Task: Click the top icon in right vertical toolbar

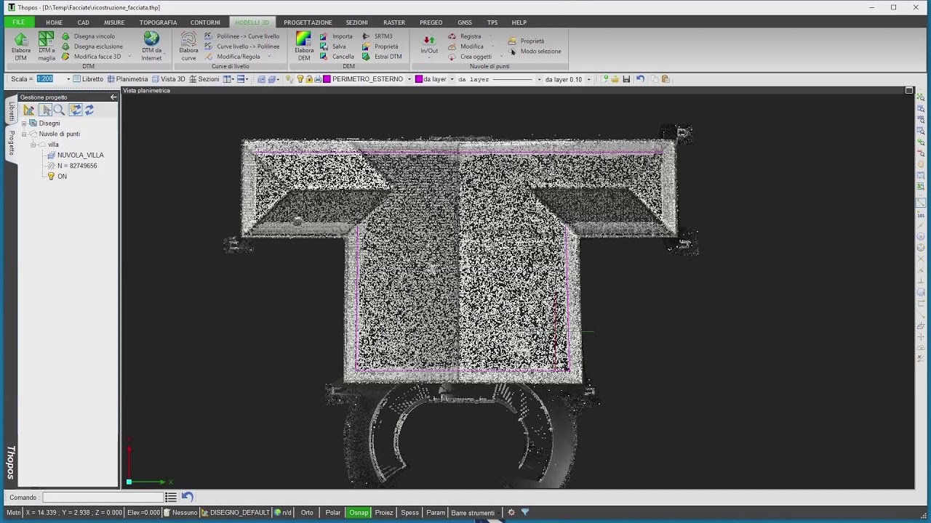Action: point(921,97)
